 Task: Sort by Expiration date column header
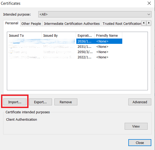coord(85,35)
